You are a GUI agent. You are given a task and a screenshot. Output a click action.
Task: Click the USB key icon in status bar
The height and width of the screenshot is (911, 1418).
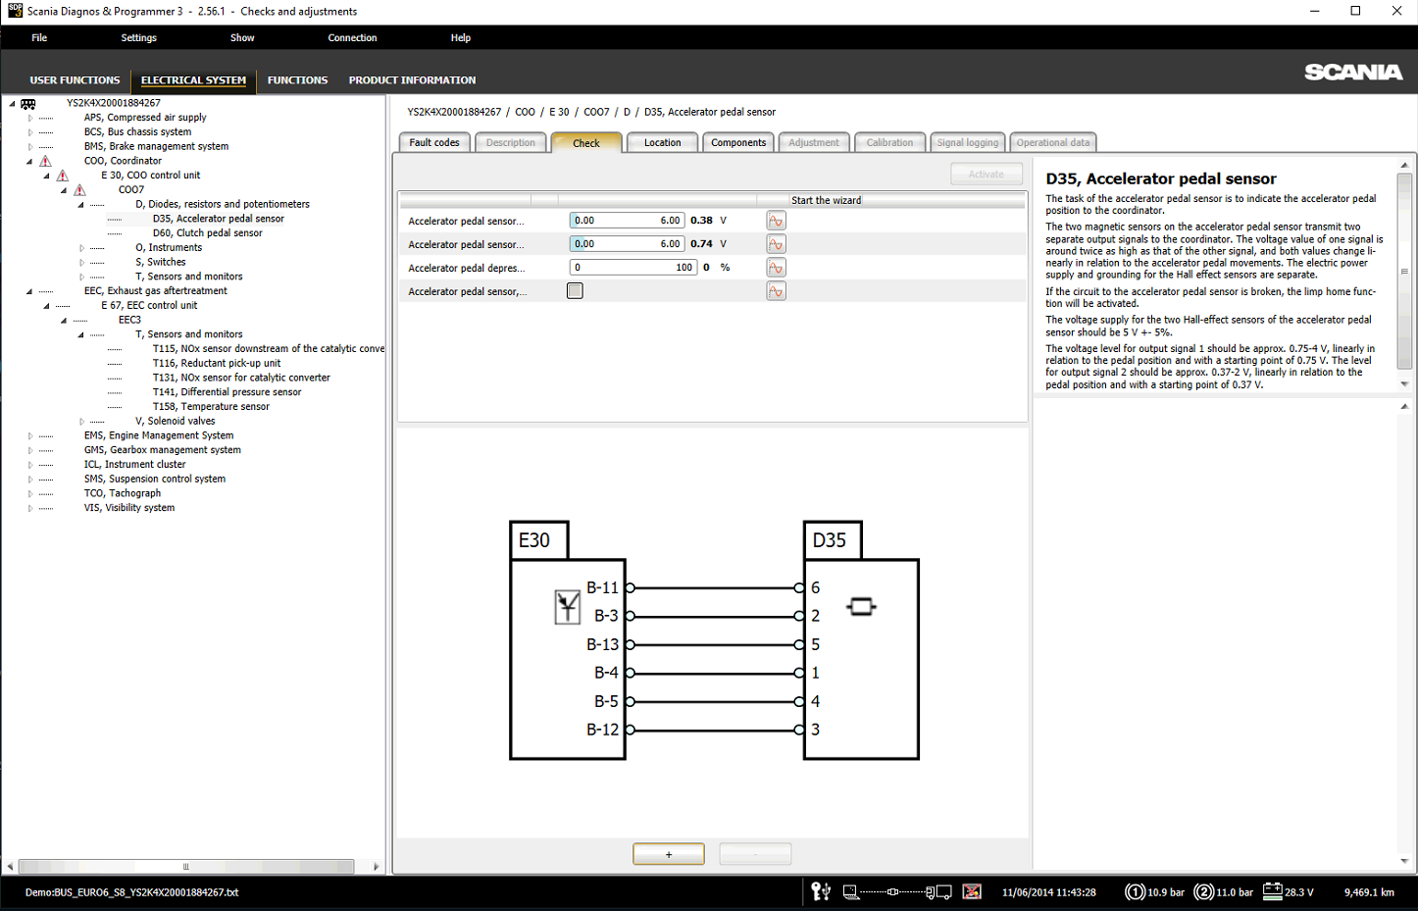tap(820, 891)
